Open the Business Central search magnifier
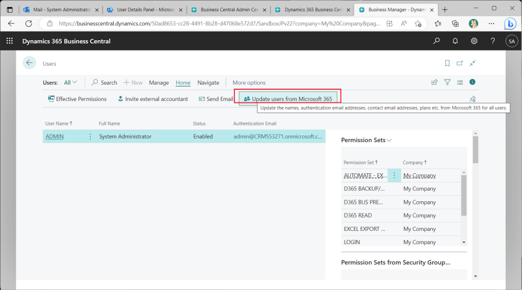Viewport: 522px width, 290px height. [x=436, y=41]
